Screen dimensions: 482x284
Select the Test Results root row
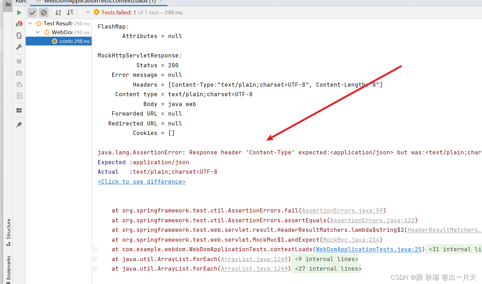[x=58, y=24]
